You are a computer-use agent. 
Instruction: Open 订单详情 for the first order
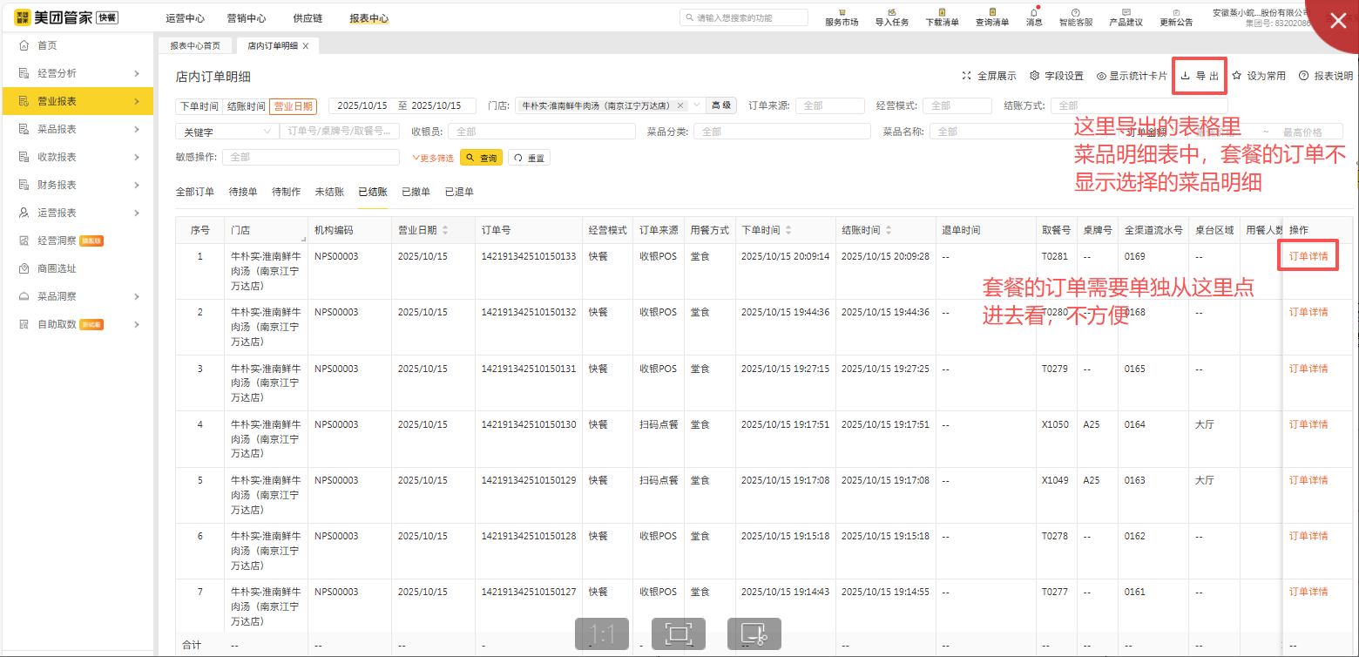(1308, 254)
